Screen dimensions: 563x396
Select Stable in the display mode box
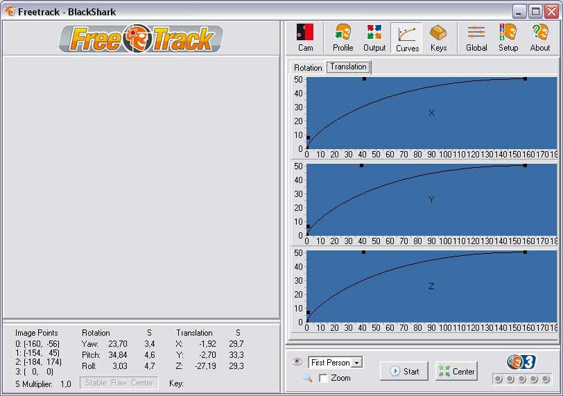[x=96, y=383]
